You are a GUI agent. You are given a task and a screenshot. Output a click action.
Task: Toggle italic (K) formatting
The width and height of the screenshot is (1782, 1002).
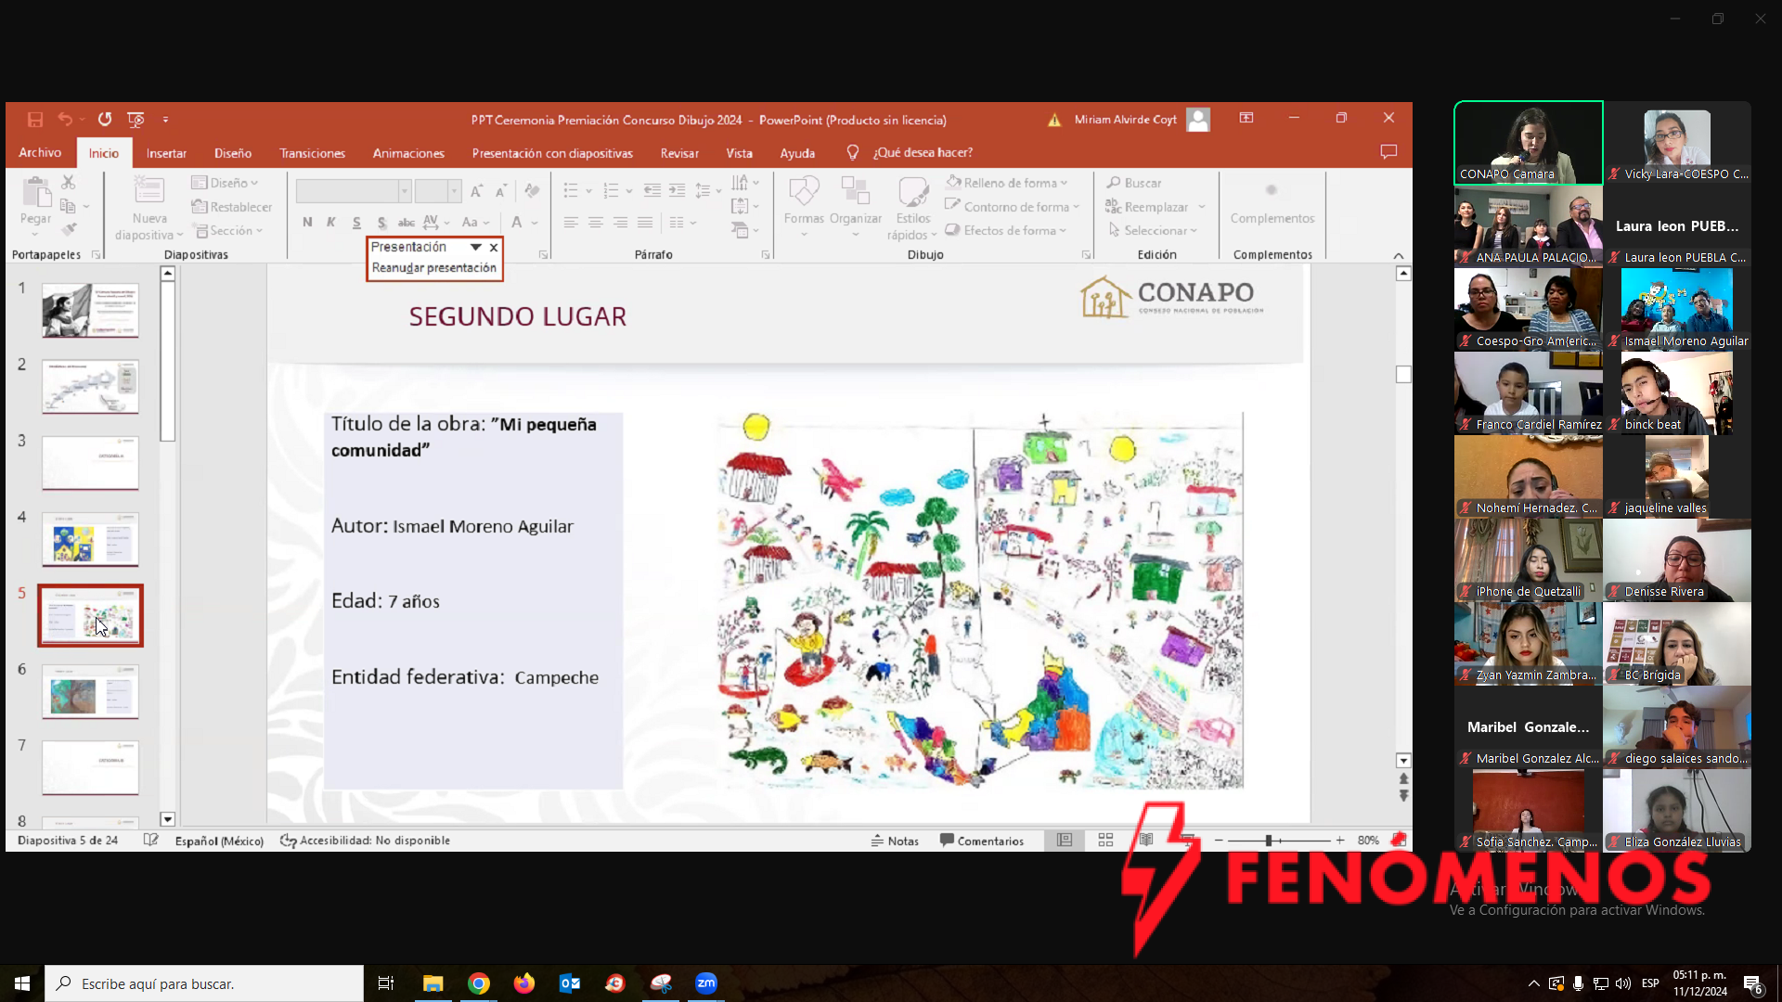(331, 222)
